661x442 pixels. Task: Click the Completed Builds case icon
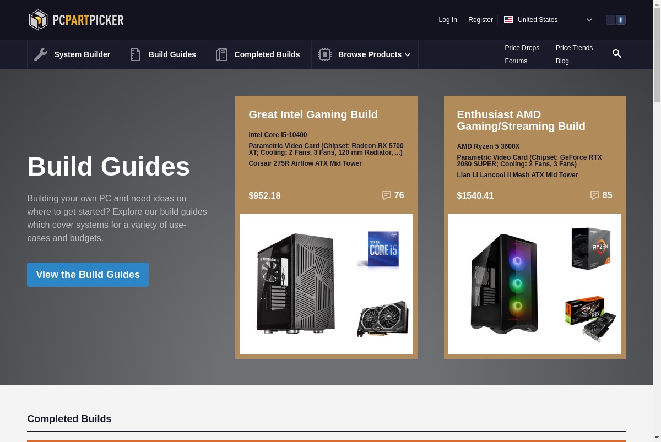click(221, 54)
